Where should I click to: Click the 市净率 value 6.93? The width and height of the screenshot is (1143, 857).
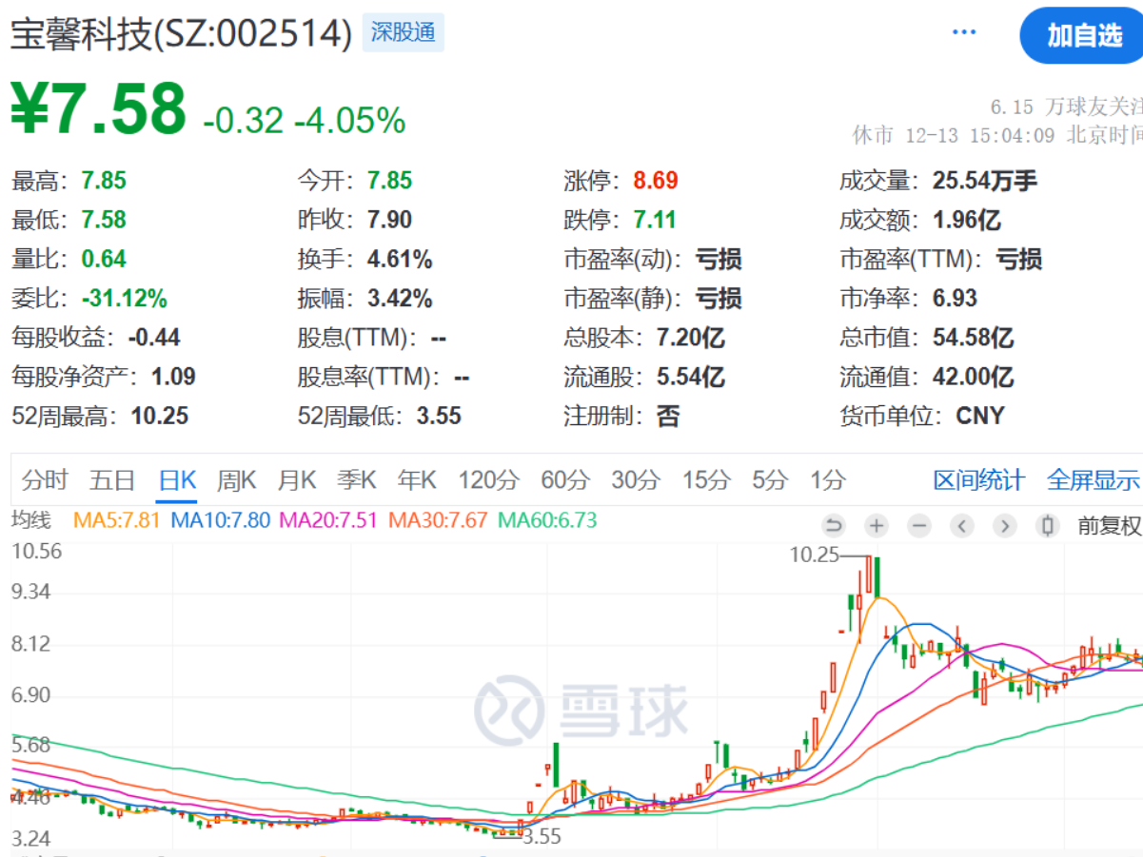(955, 298)
